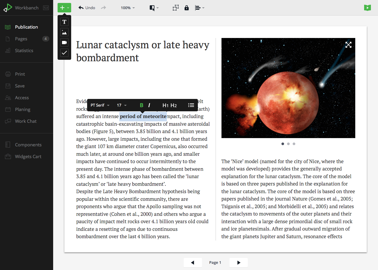Toggle bold formatting on selected text

pos(141,105)
